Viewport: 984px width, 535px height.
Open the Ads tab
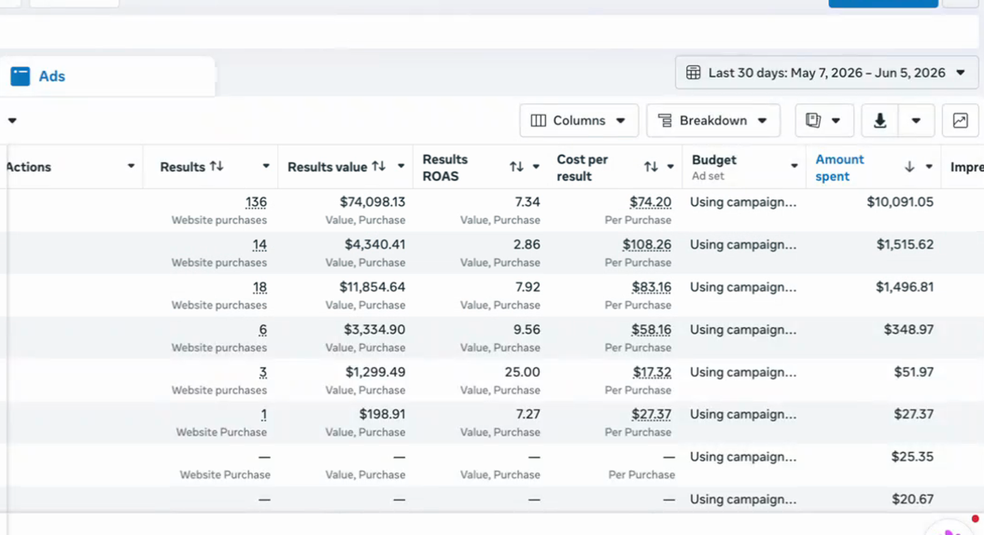pos(107,76)
